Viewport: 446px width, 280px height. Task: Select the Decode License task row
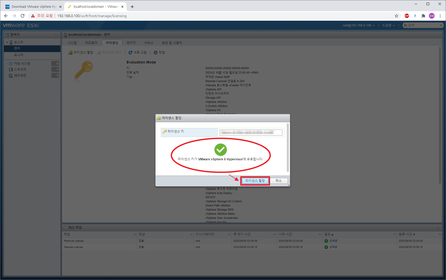click(x=252, y=247)
